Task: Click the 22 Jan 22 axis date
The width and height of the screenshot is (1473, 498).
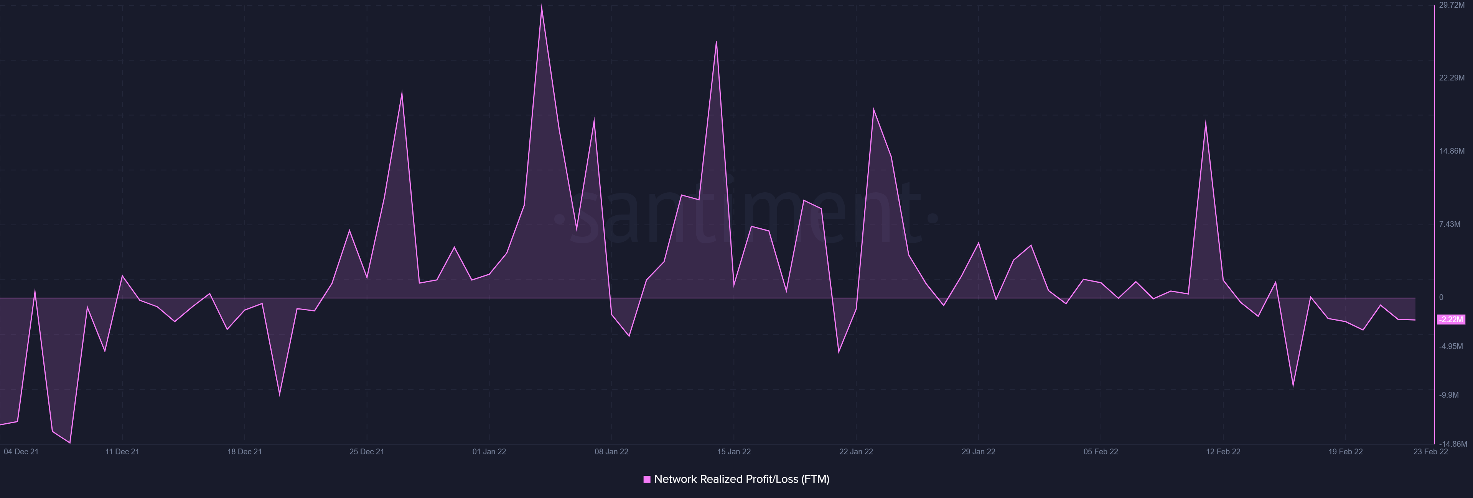Action: (x=856, y=452)
